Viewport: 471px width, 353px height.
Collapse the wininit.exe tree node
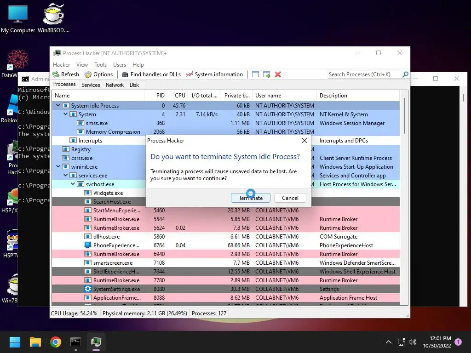tap(58, 166)
